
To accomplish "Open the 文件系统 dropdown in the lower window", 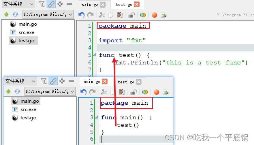I will point(20,81).
